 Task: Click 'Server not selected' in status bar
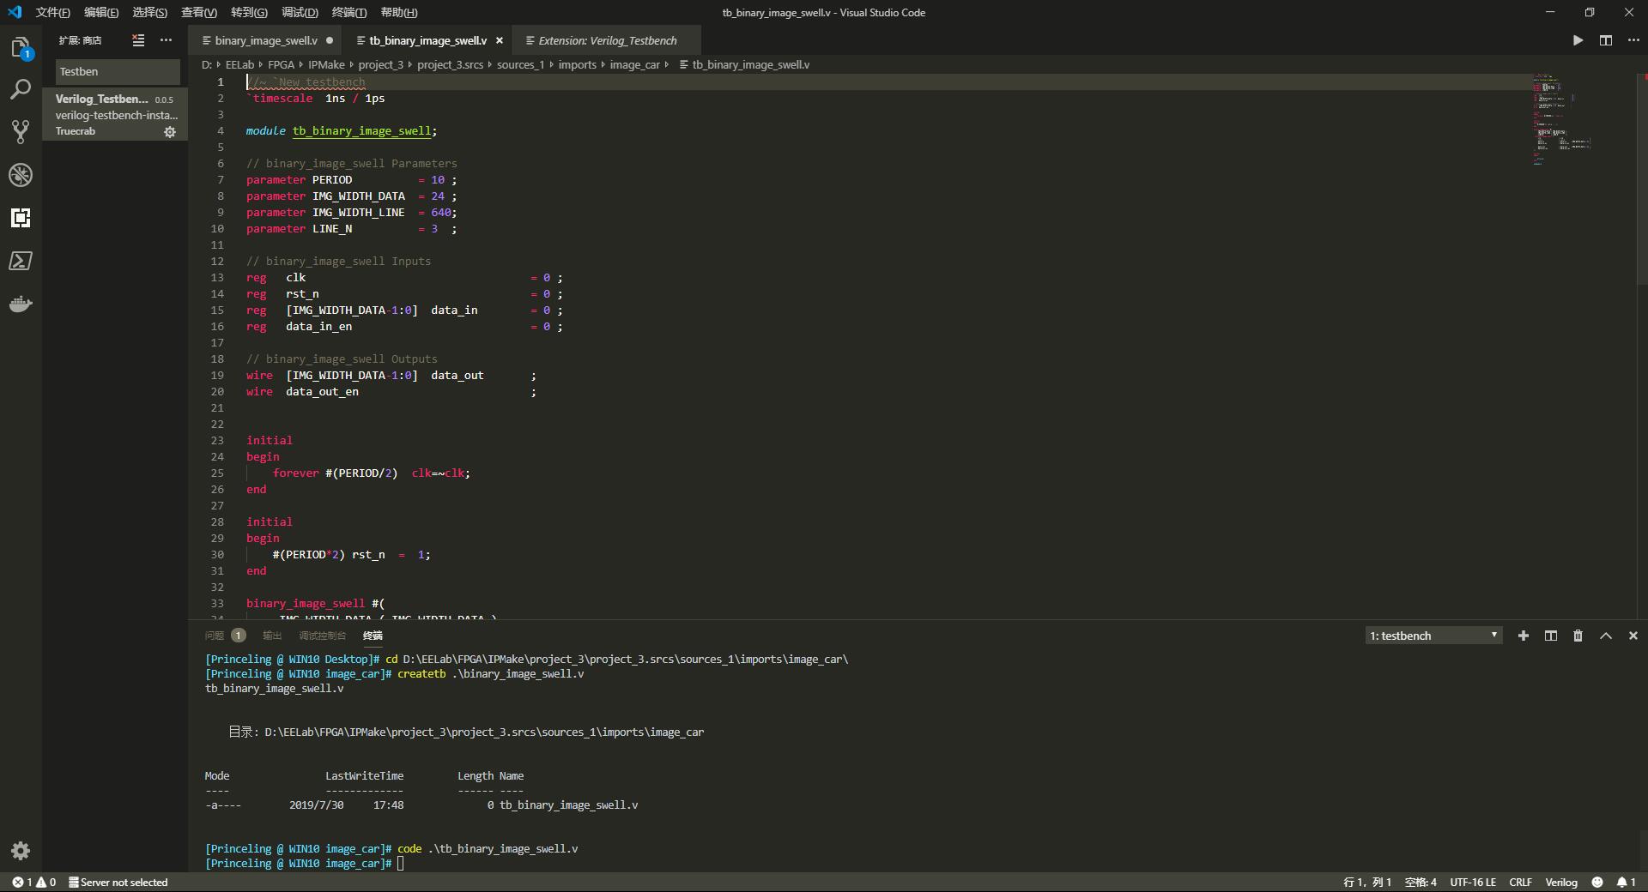[x=118, y=882]
